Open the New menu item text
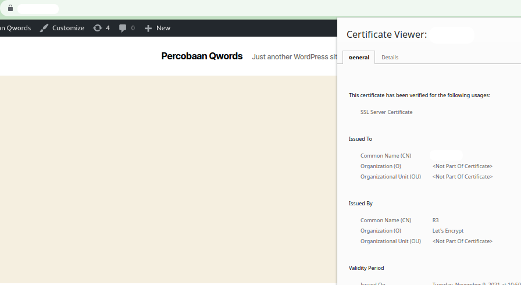Image resolution: width=521 pixels, height=285 pixels. (x=163, y=28)
